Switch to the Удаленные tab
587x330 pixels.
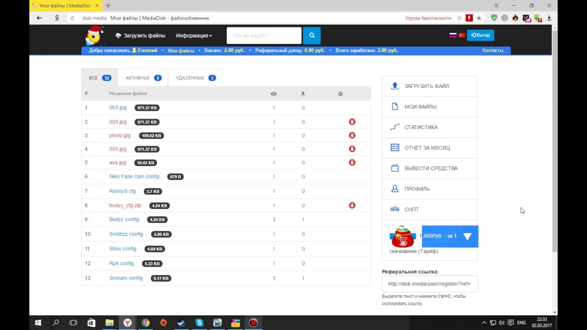195,78
